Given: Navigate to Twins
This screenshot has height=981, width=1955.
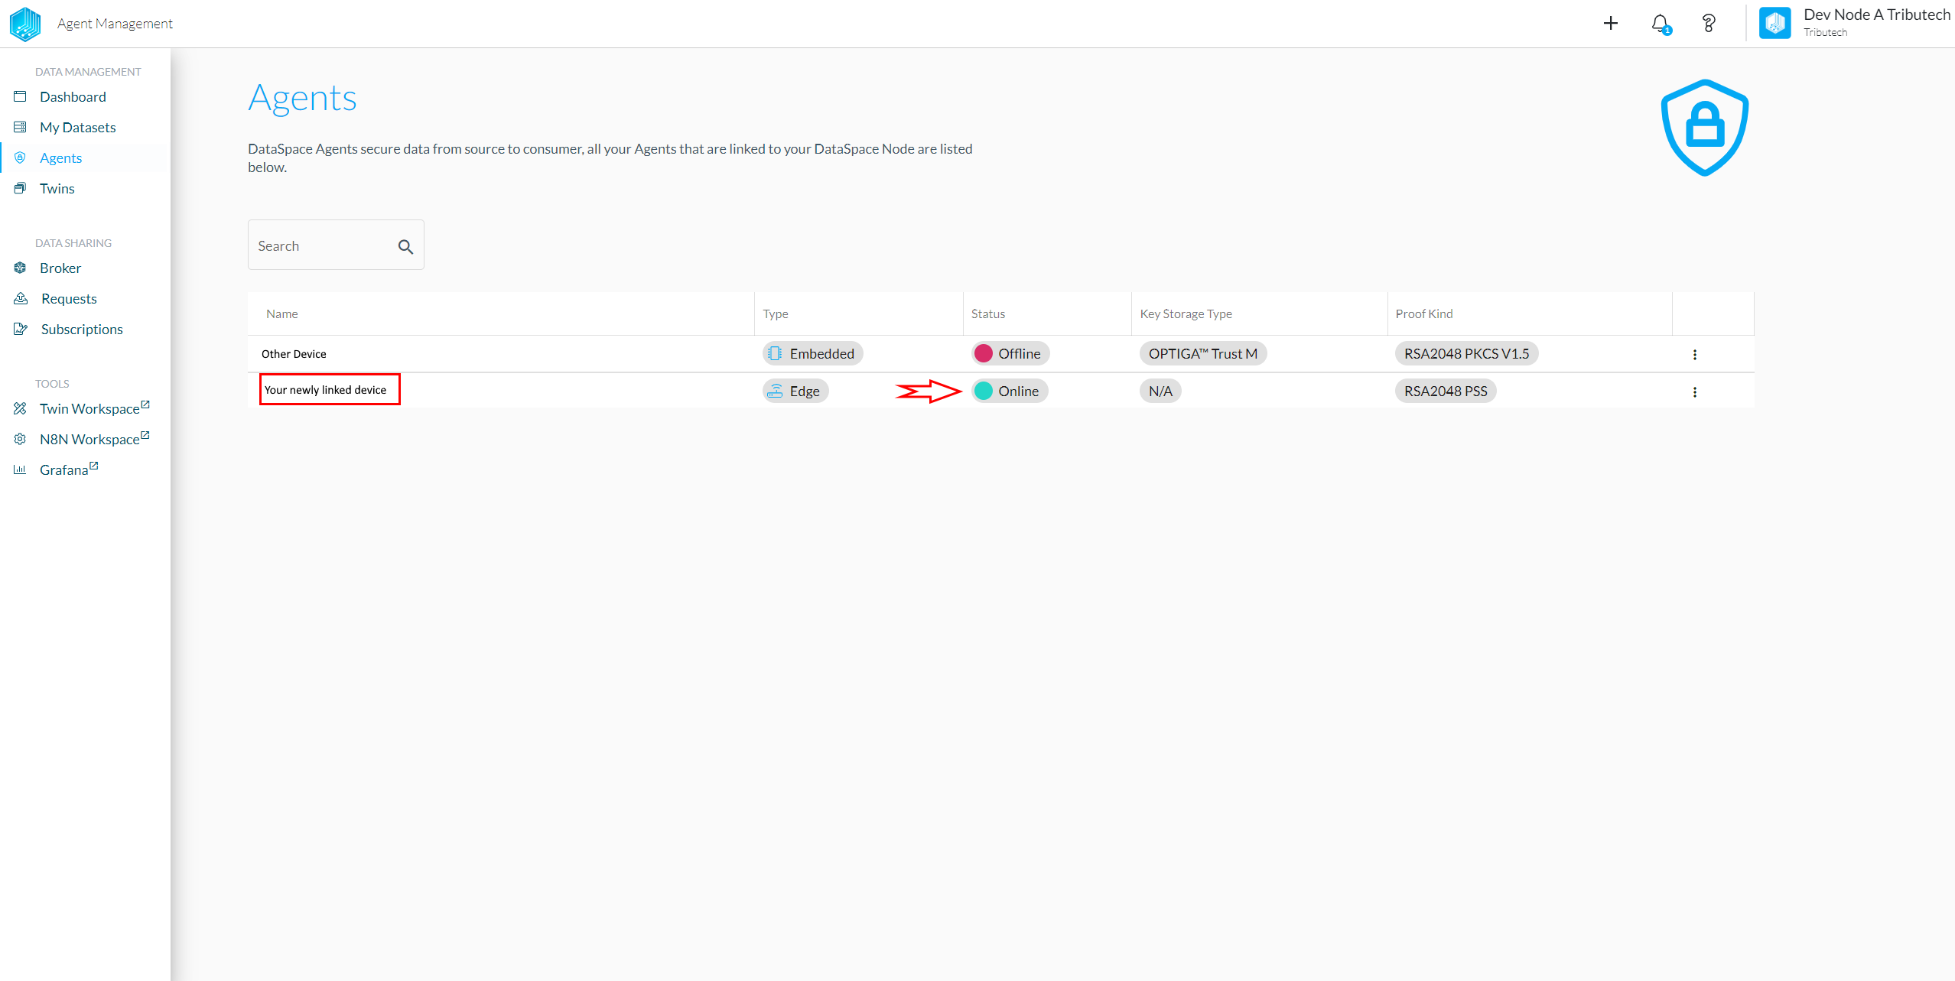Looking at the screenshot, I should click(x=57, y=188).
